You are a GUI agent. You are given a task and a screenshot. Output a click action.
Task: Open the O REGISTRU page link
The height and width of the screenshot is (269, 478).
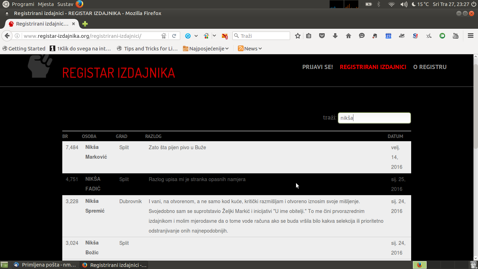430,67
